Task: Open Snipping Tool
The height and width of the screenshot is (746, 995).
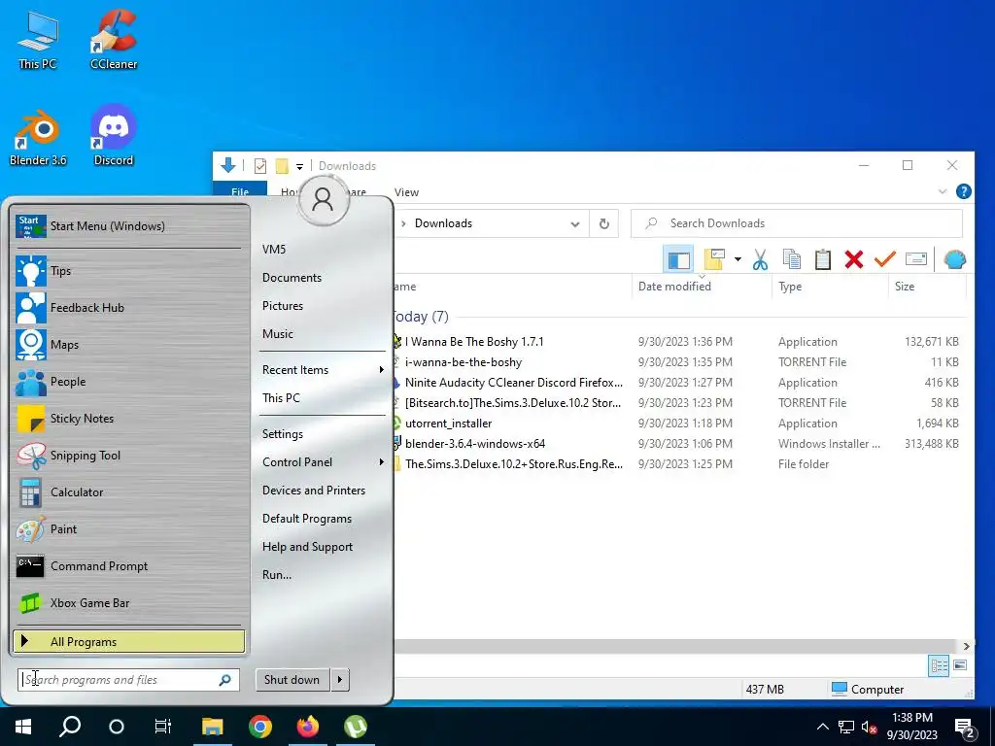Action: 129,456
